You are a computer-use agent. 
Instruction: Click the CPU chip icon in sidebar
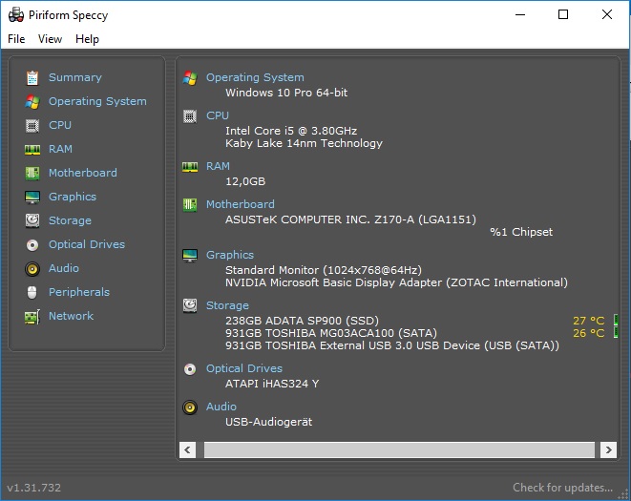32,126
